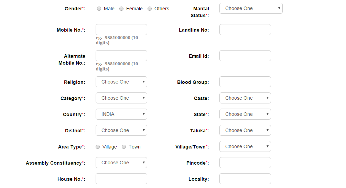
Task: Select the Male gender radio button
Action: 99,9
